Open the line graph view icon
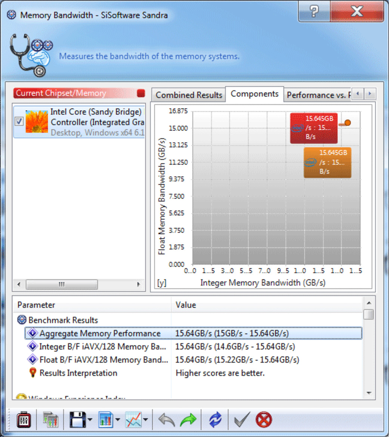The image size is (389, 437). point(134,419)
